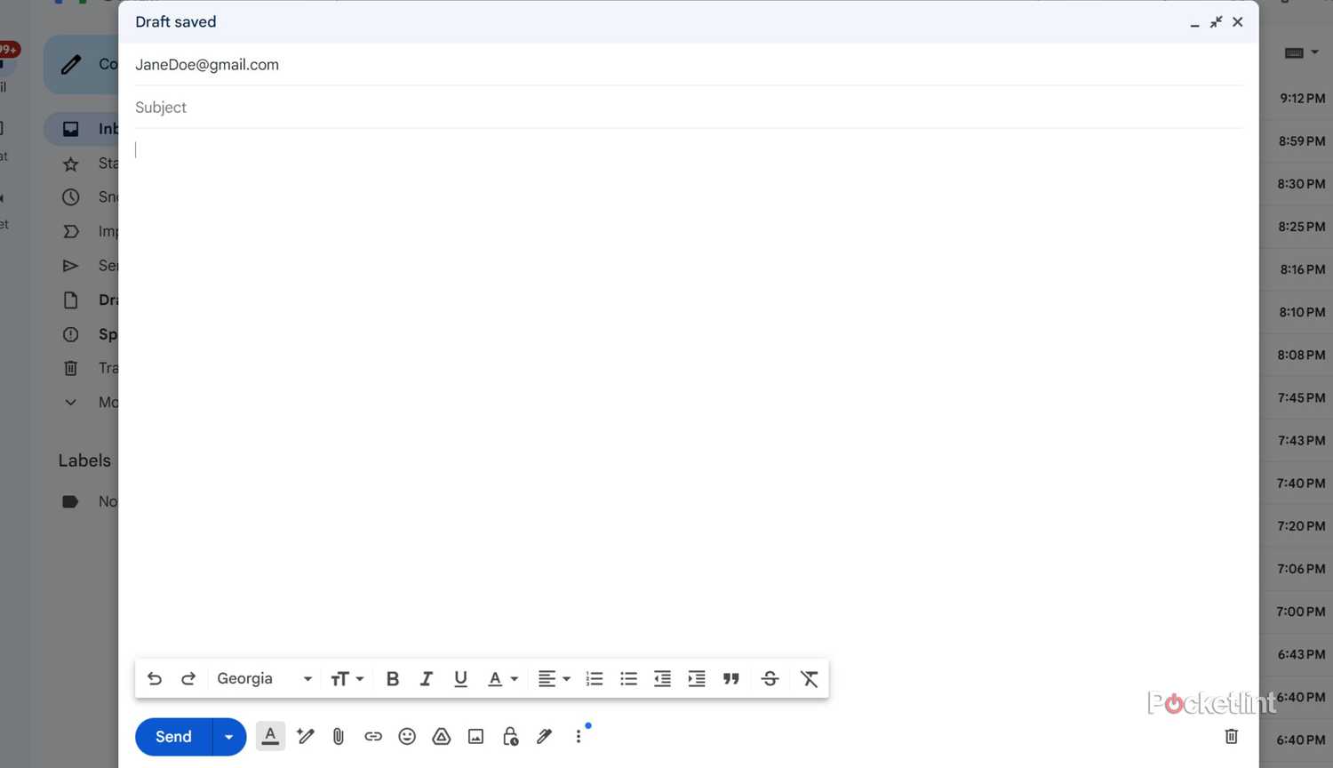Insert a file from Google Drive
The height and width of the screenshot is (768, 1333).
441,736
